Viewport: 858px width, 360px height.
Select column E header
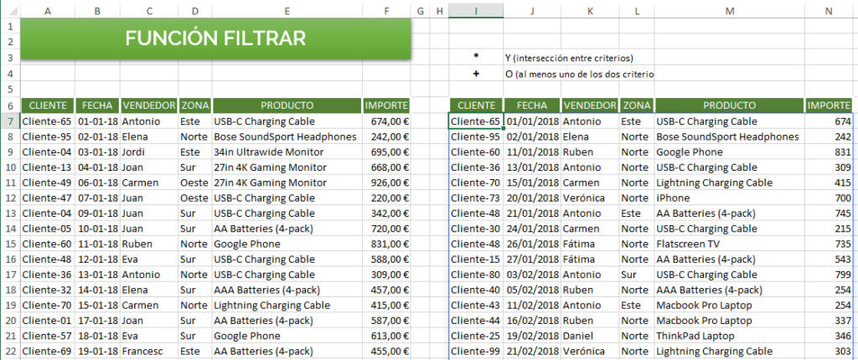pos(287,10)
